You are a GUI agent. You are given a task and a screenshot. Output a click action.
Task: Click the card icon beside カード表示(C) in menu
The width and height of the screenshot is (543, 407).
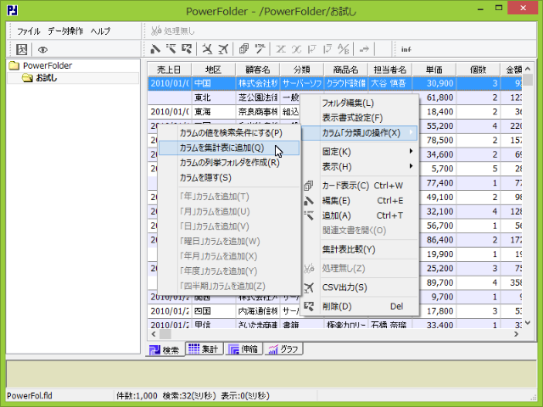click(309, 186)
